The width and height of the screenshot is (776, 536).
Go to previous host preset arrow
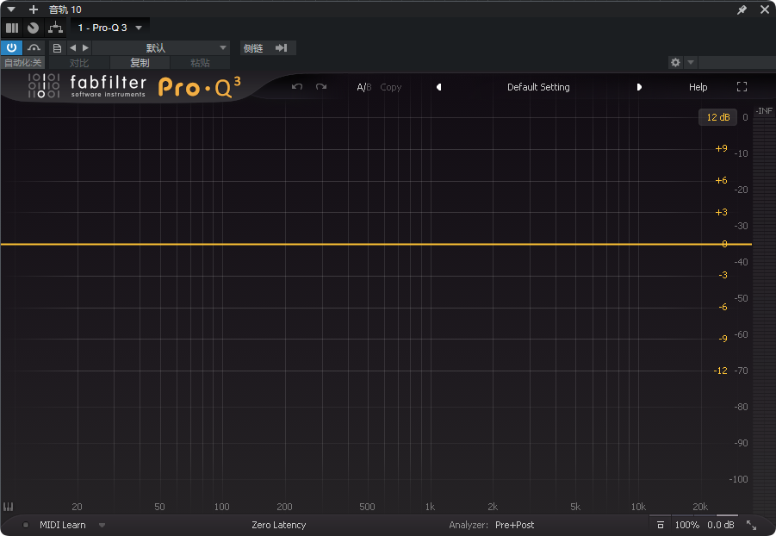(x=72, y=48)
